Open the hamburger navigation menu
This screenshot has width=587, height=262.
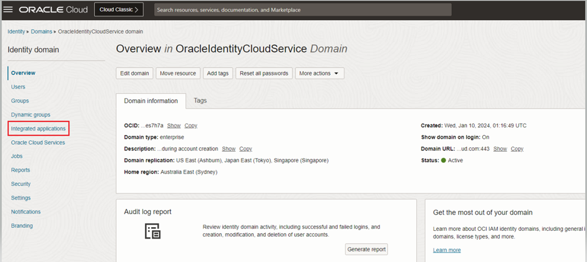[x=8, y=9]
